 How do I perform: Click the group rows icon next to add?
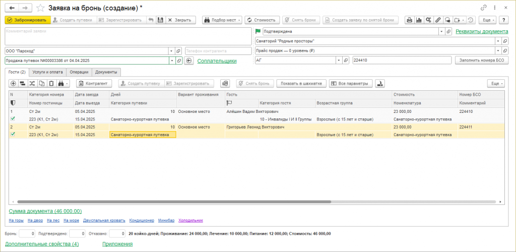[23, 83]
